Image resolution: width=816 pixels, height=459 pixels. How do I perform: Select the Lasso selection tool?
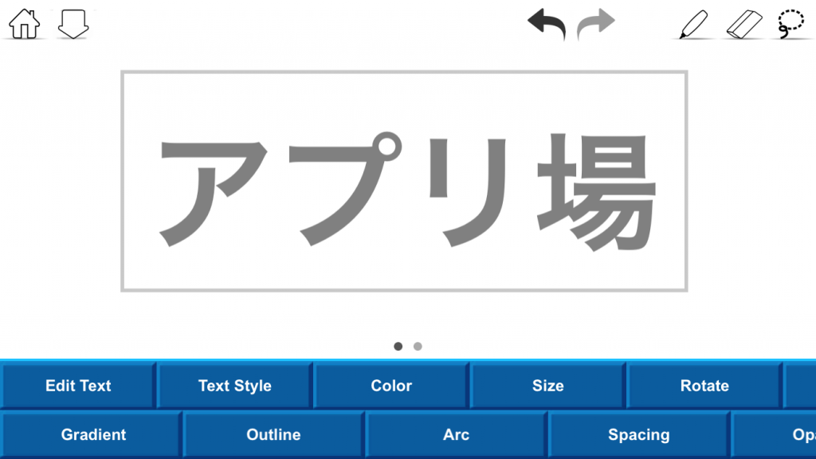pyautogui.click(x=791, y=24)
